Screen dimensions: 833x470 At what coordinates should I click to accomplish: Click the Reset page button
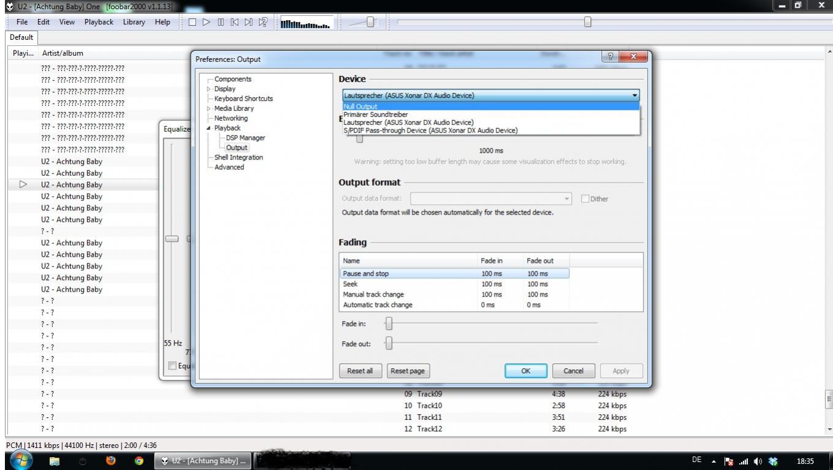[x=408, y=371]
